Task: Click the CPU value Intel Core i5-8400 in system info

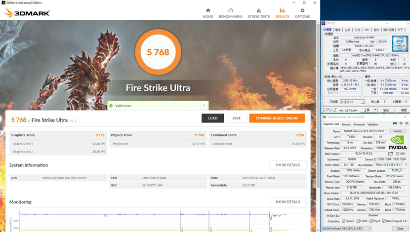Action: (154, 178)
